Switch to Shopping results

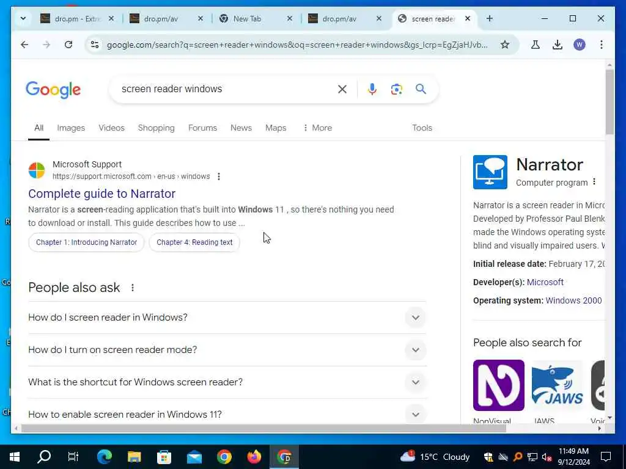click(156, 128)
